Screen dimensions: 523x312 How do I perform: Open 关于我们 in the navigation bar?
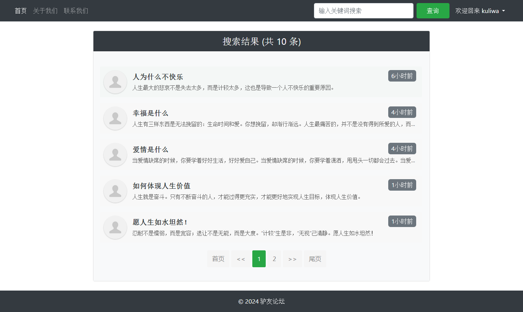pyautogui.click(x=45, y=11)
